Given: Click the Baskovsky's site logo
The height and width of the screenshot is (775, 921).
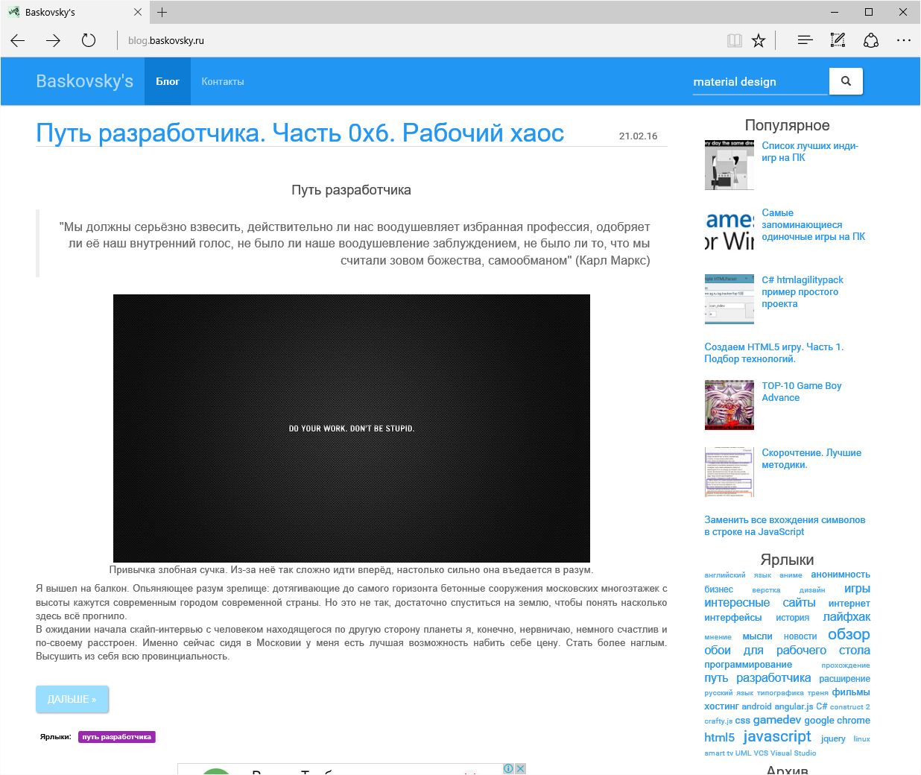Looking at the screenshot, I should click(x=85, y=81).
